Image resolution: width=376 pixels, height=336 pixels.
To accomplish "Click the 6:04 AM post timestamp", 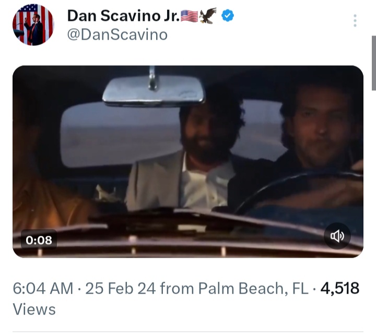I will [43, 288].
